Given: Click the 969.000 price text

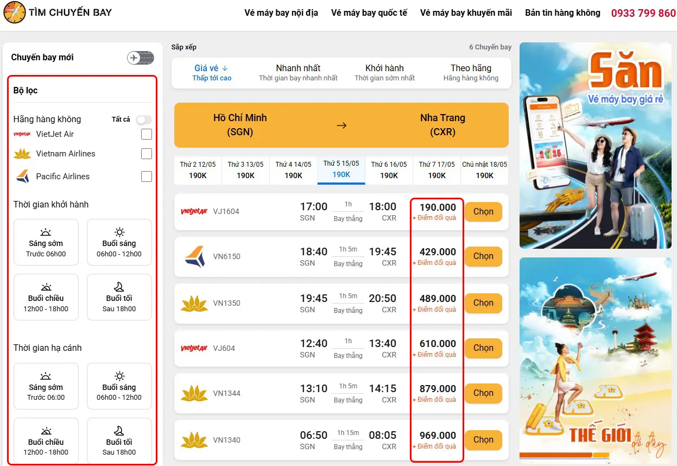Looking at the screenshot, I should 438,436.
